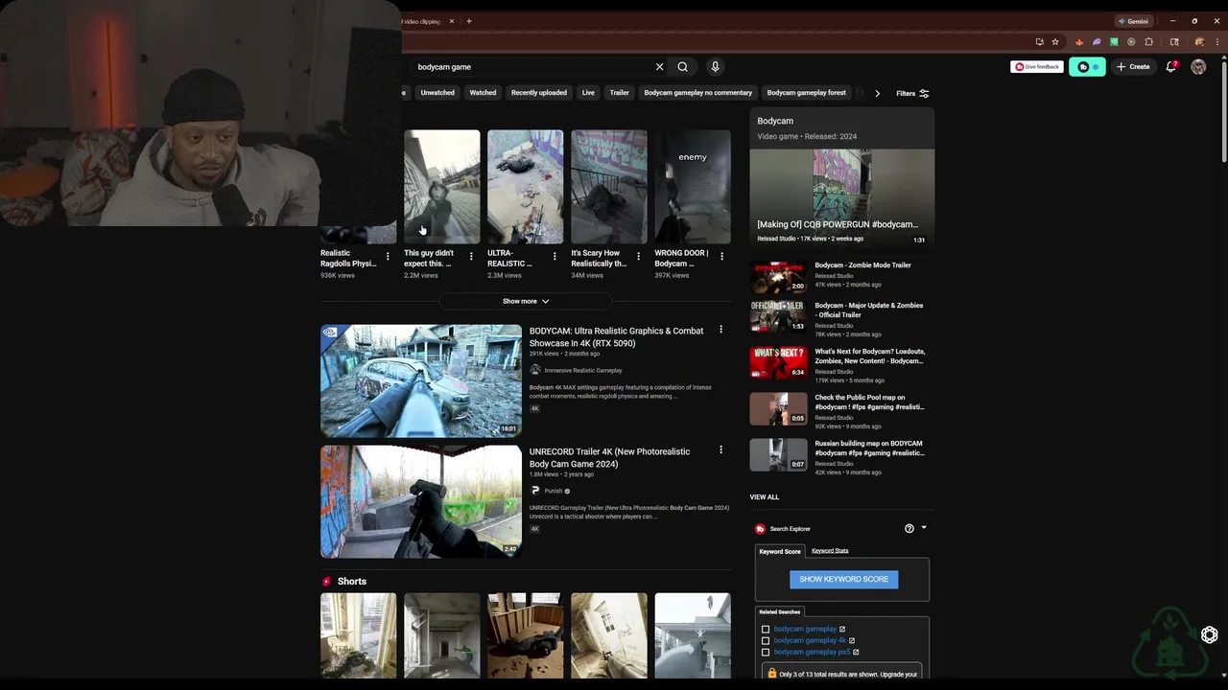The image size is (1228, 690).
Task: Open options for 'Realistic Ragdolls Physi...' short
Action: click(x=388, y=257)
